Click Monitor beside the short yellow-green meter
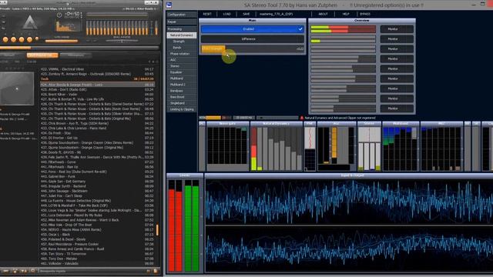Viewport: 493px width, 277px height. 397,39
